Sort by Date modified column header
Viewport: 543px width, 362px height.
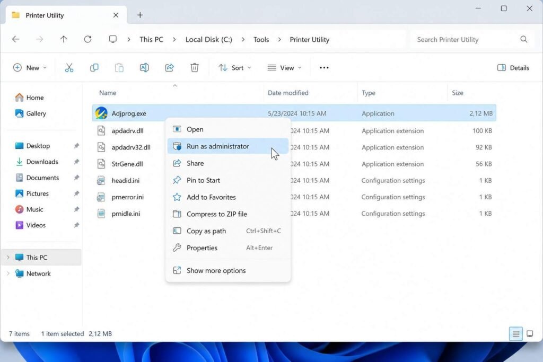coord(288,93)
